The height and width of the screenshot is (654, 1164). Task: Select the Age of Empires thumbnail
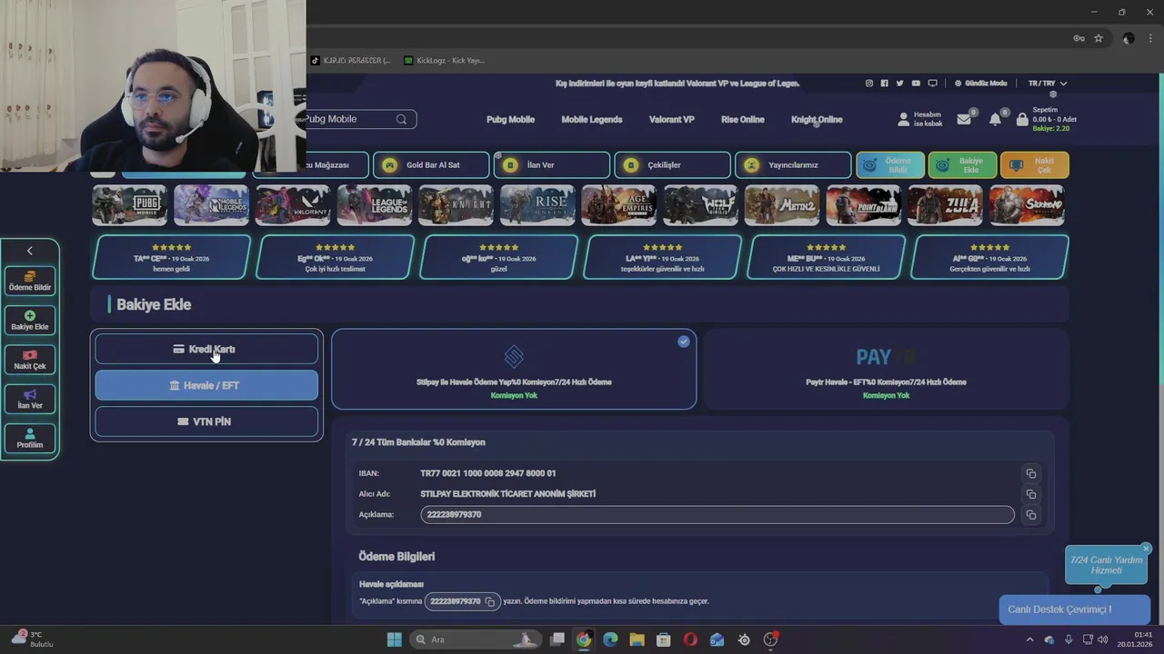[x=619, y=205]
